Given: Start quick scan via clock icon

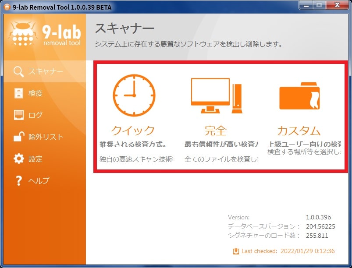Looking at the screenshot, I should pyautogui.click(x=134, y=95).
